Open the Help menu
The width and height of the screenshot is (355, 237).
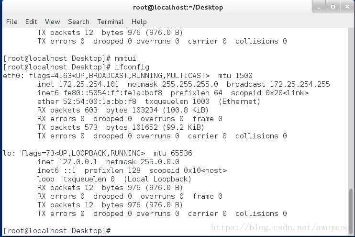coord(139,22)
